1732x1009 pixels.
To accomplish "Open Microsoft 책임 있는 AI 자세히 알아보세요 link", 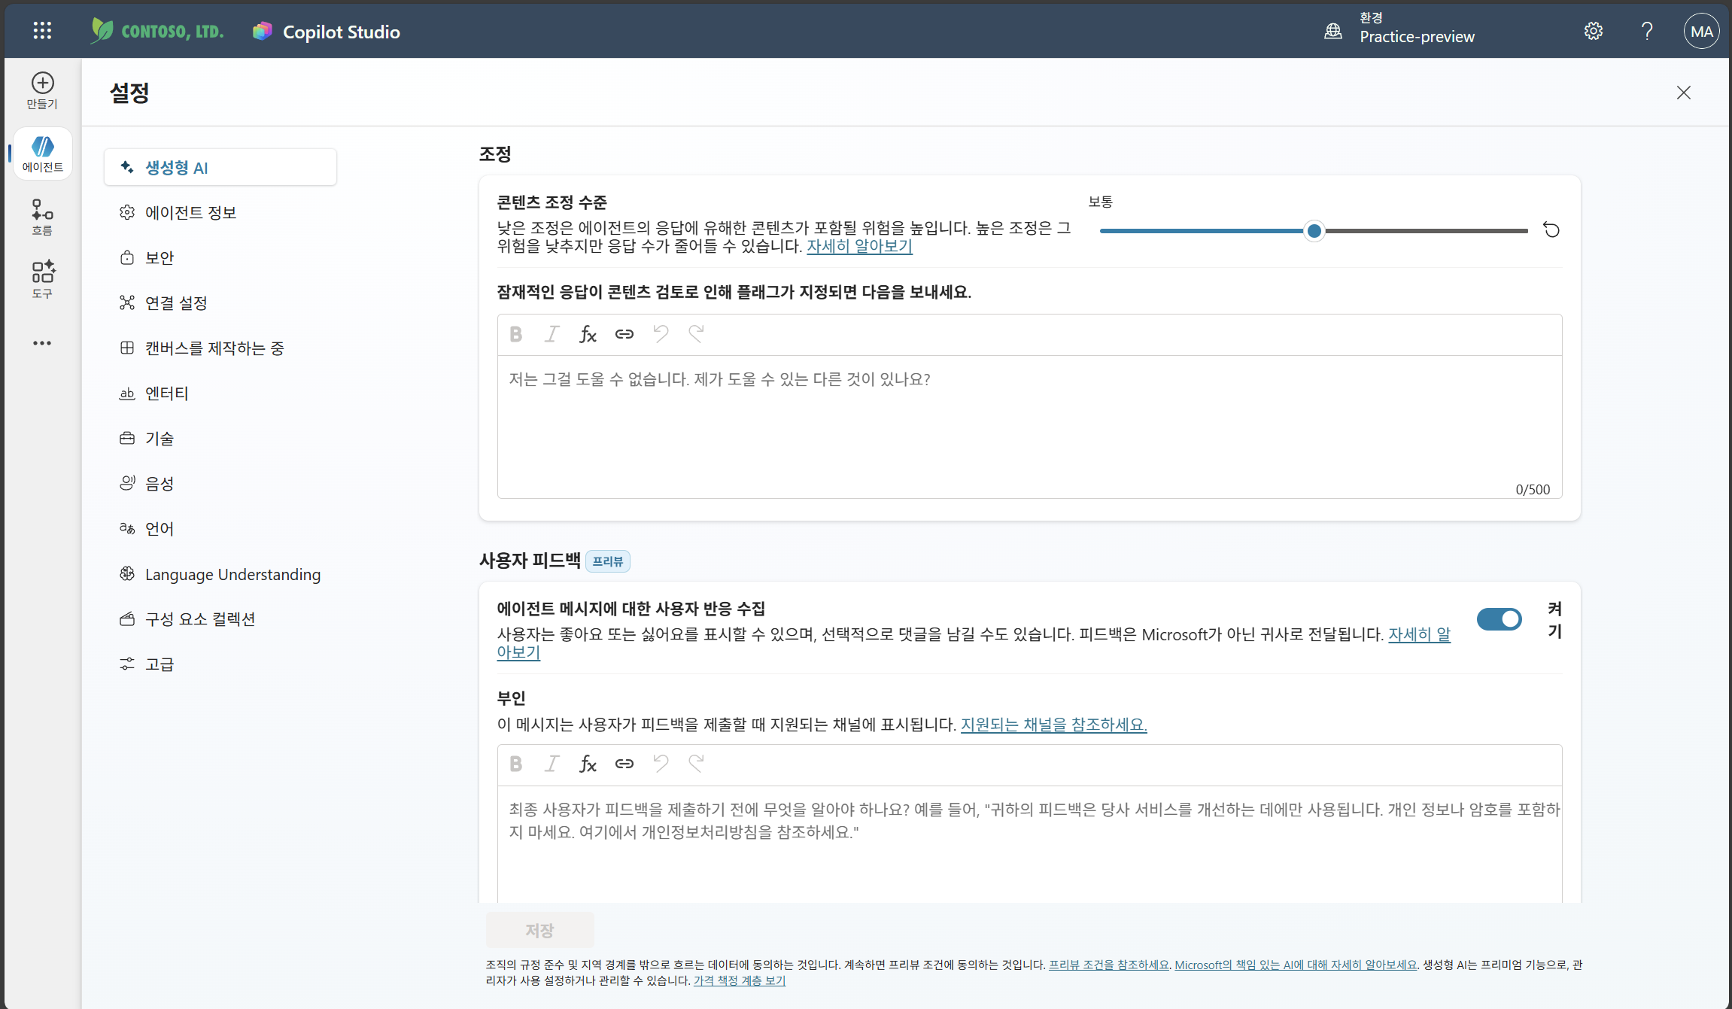I will (x=1296, y=965).
